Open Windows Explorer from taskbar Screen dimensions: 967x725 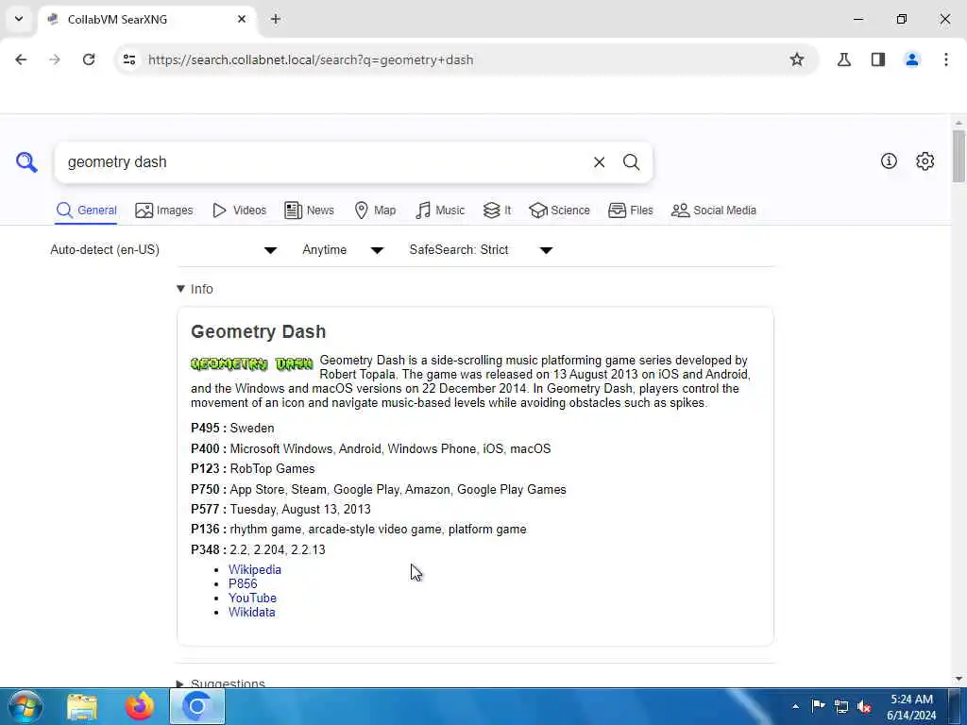82,706
